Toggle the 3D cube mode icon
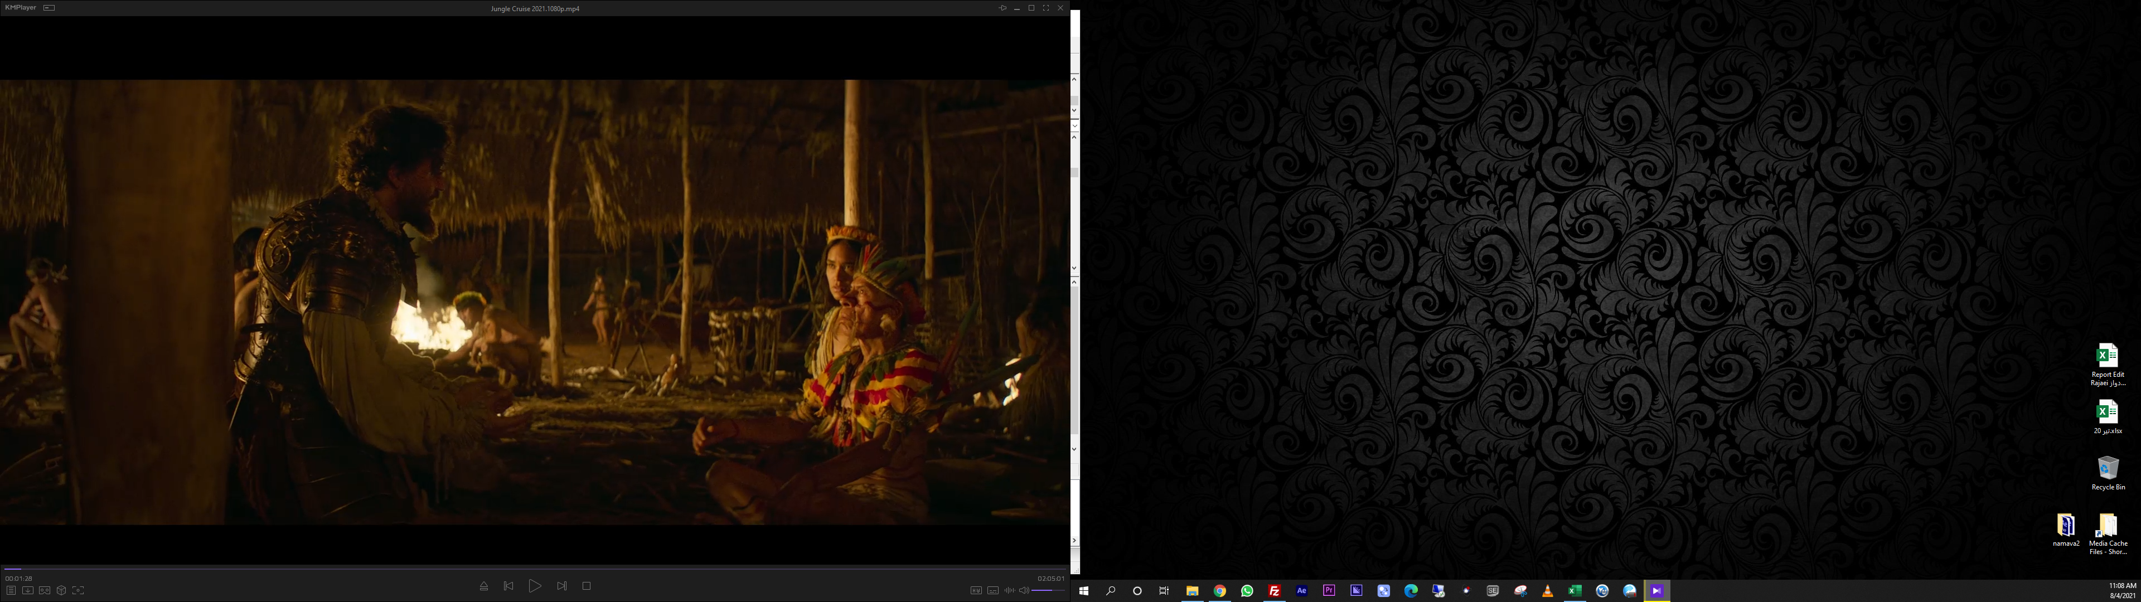Viewport: 2141px width, 602px height. pos(61,590)
